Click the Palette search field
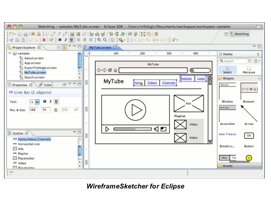Screen dimensions: 271x203 coord(235,61)
